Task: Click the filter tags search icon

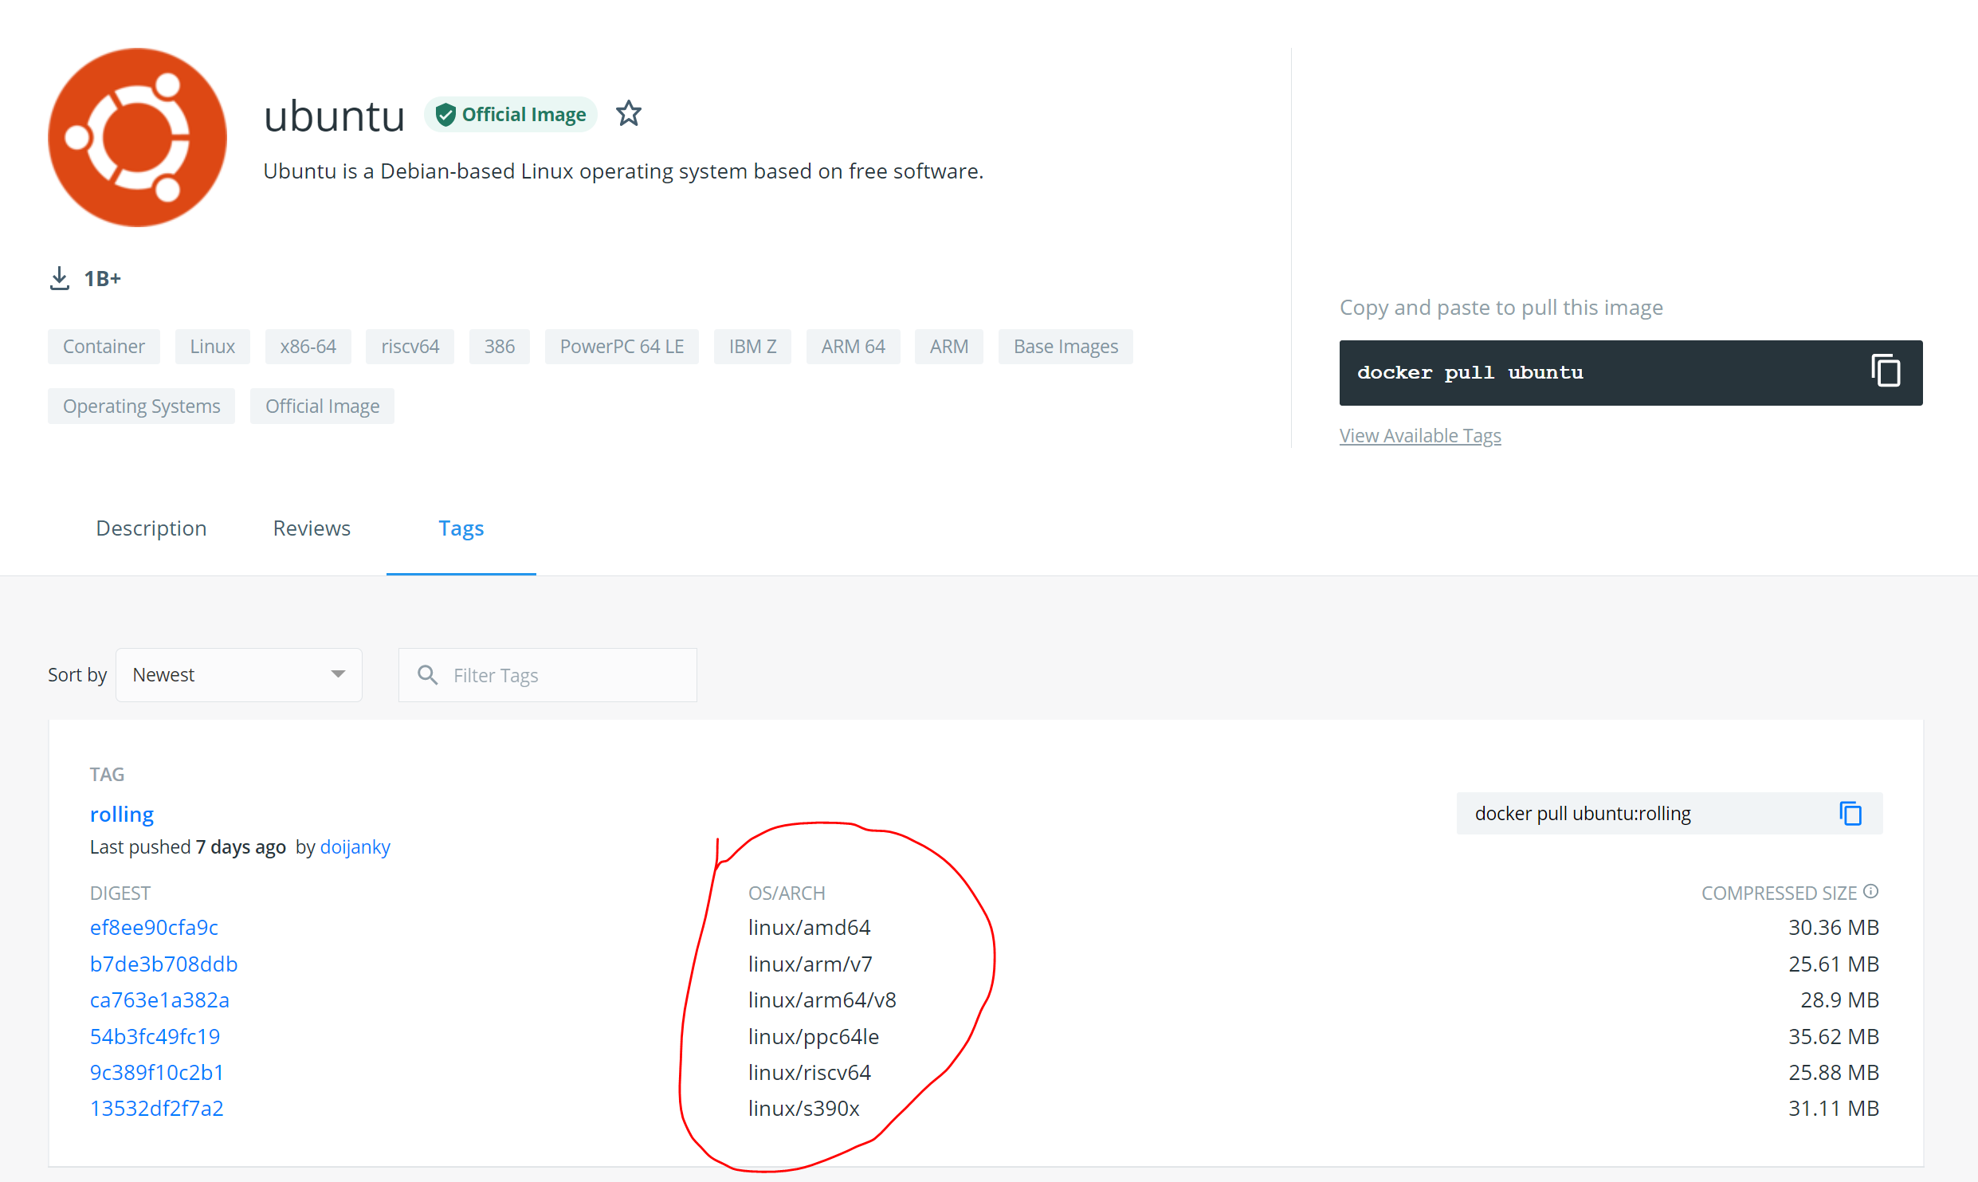Action: pyautogui.click(x=426, y=675)
